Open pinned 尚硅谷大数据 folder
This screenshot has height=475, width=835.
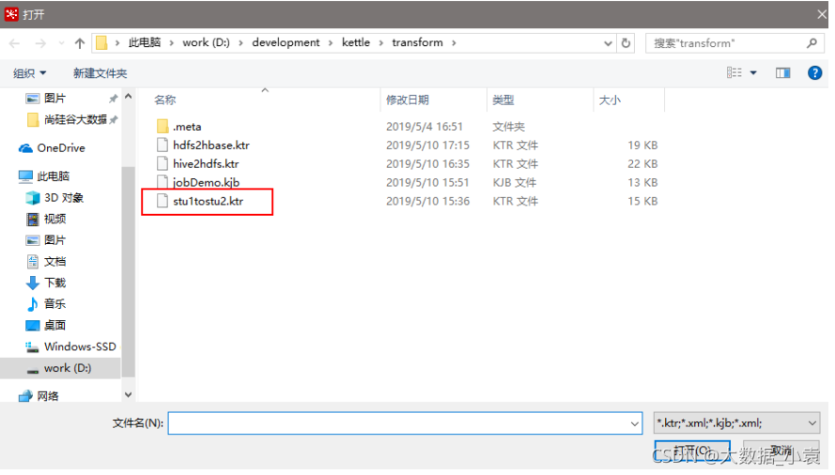click(75, 120)
